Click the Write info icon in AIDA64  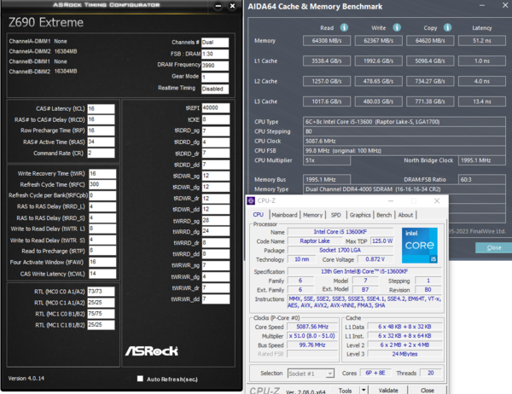tap(397, 27)
